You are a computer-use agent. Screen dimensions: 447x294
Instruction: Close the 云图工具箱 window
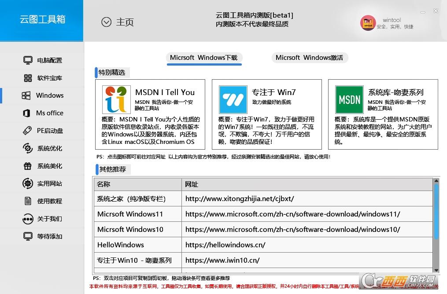(x=436, y=11)
